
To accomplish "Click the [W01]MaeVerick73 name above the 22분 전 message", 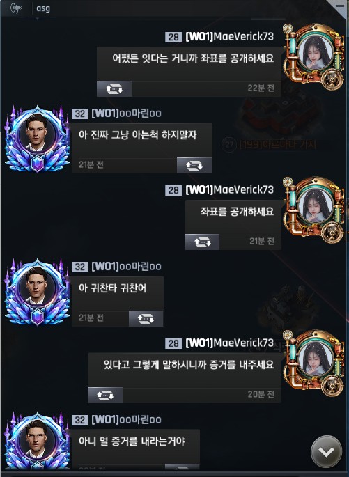I will tap(229, 36).
